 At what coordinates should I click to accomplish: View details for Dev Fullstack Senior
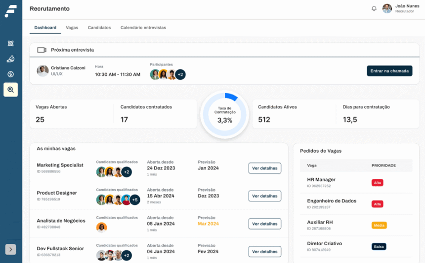click(x=265, y=252)
